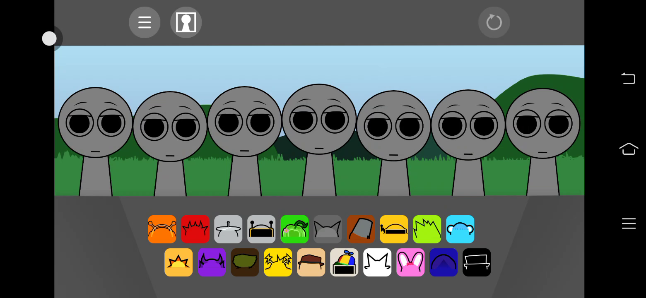Open the hamburger menu at top
Screen dimensions: 646x298
(145, 22)
